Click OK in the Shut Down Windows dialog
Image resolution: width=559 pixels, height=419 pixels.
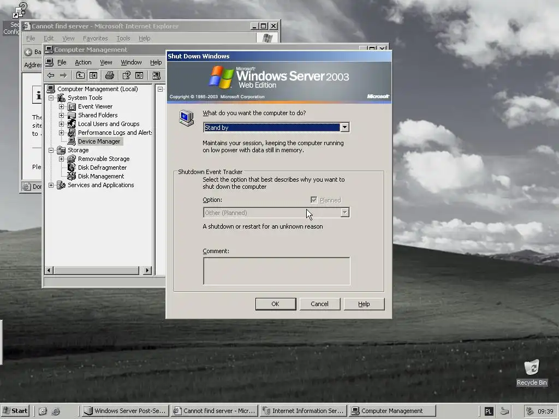click(276, 304)
